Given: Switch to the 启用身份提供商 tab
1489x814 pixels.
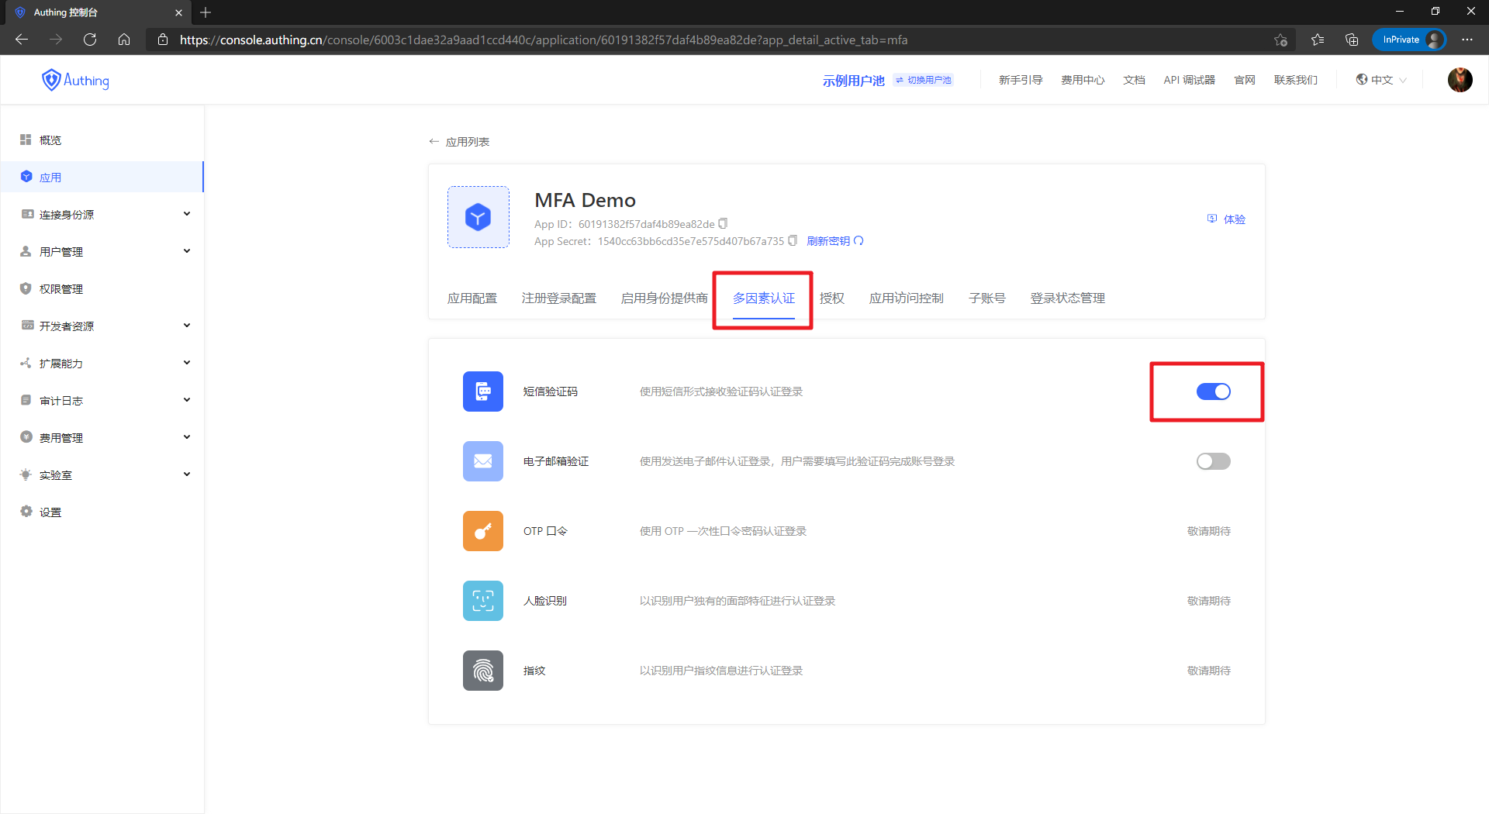Looking at the screenshot, I should [664, 298].
